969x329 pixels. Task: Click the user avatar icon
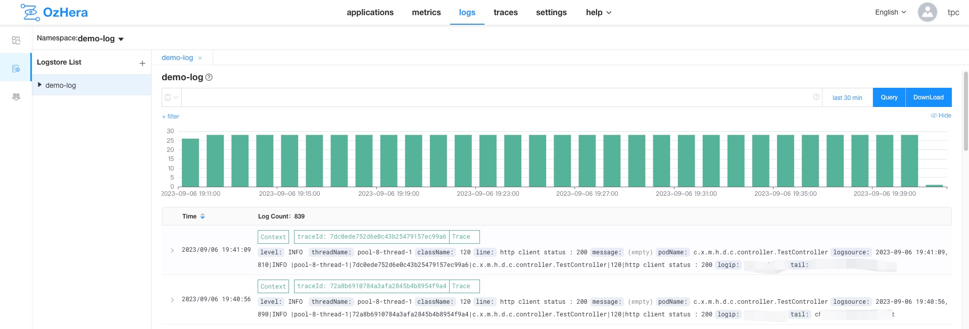pyautogui.click(x=928, y=12)
